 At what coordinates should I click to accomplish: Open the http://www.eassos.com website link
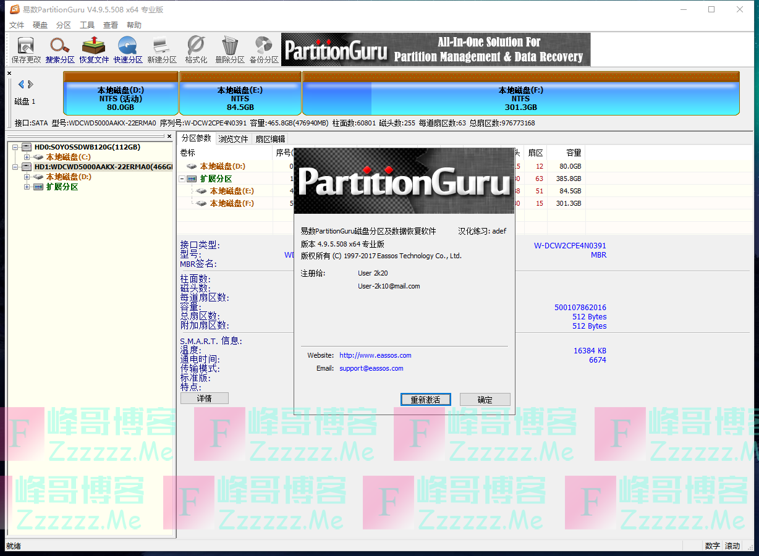(x=375, y=355)
